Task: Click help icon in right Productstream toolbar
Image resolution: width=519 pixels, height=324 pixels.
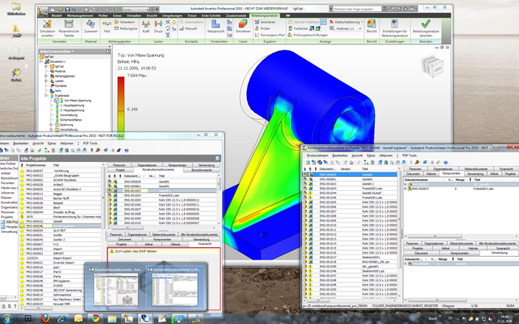Action: (x=446, y=162)
